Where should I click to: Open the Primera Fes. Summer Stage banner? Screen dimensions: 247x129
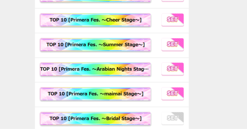click(x=95, y=45)
